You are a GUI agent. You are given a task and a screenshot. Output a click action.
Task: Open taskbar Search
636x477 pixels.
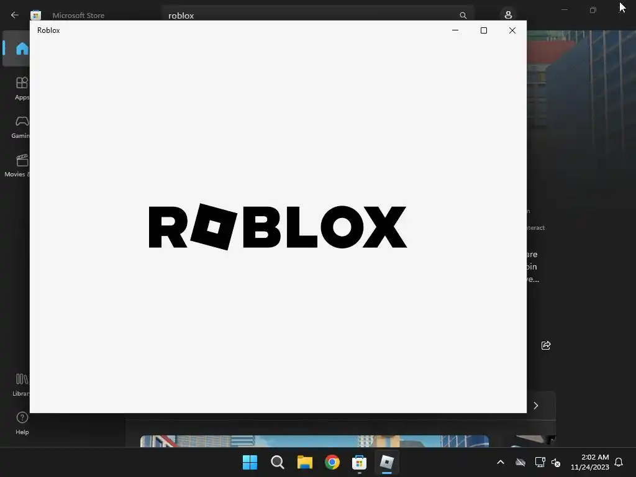pyautogui.click(x=278, y=462)
